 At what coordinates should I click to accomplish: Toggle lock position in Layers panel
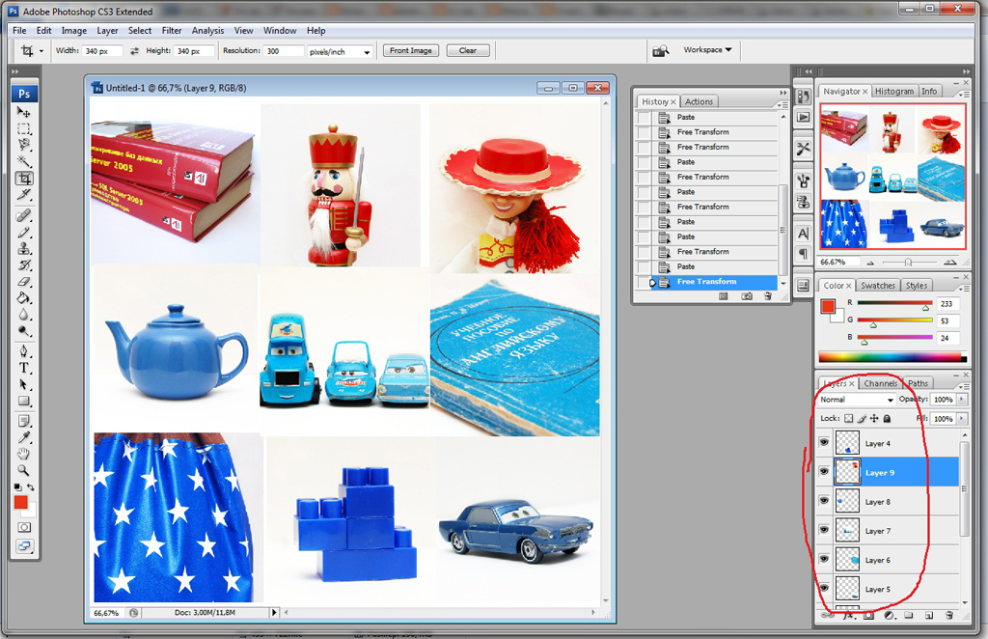tap(874, 418)
